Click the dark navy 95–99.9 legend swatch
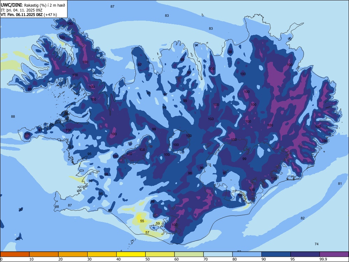Screen dimensions: 349x262 305,254
